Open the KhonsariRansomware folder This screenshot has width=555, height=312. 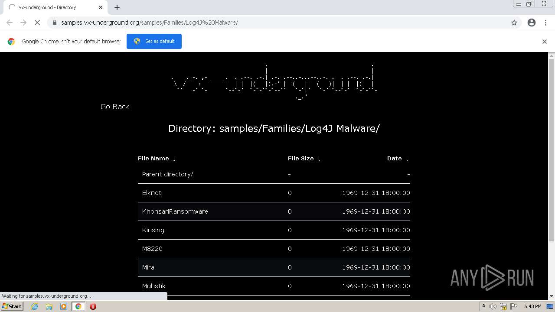pos(175,211)
